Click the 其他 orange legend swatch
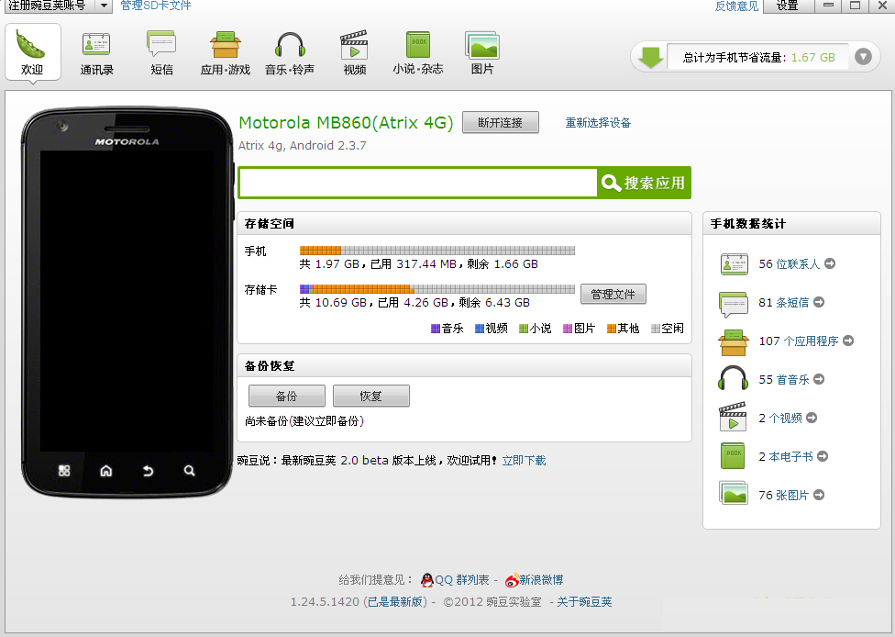Screen dimensions: 895x637 click(612, 329)
